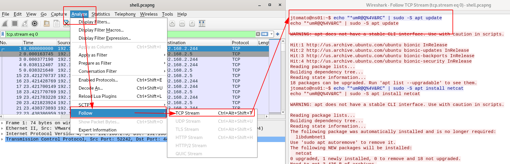The width and height of the screenshot is (510, 164).
Task: Open display filter history dropdown
Action: pos(272,34)
